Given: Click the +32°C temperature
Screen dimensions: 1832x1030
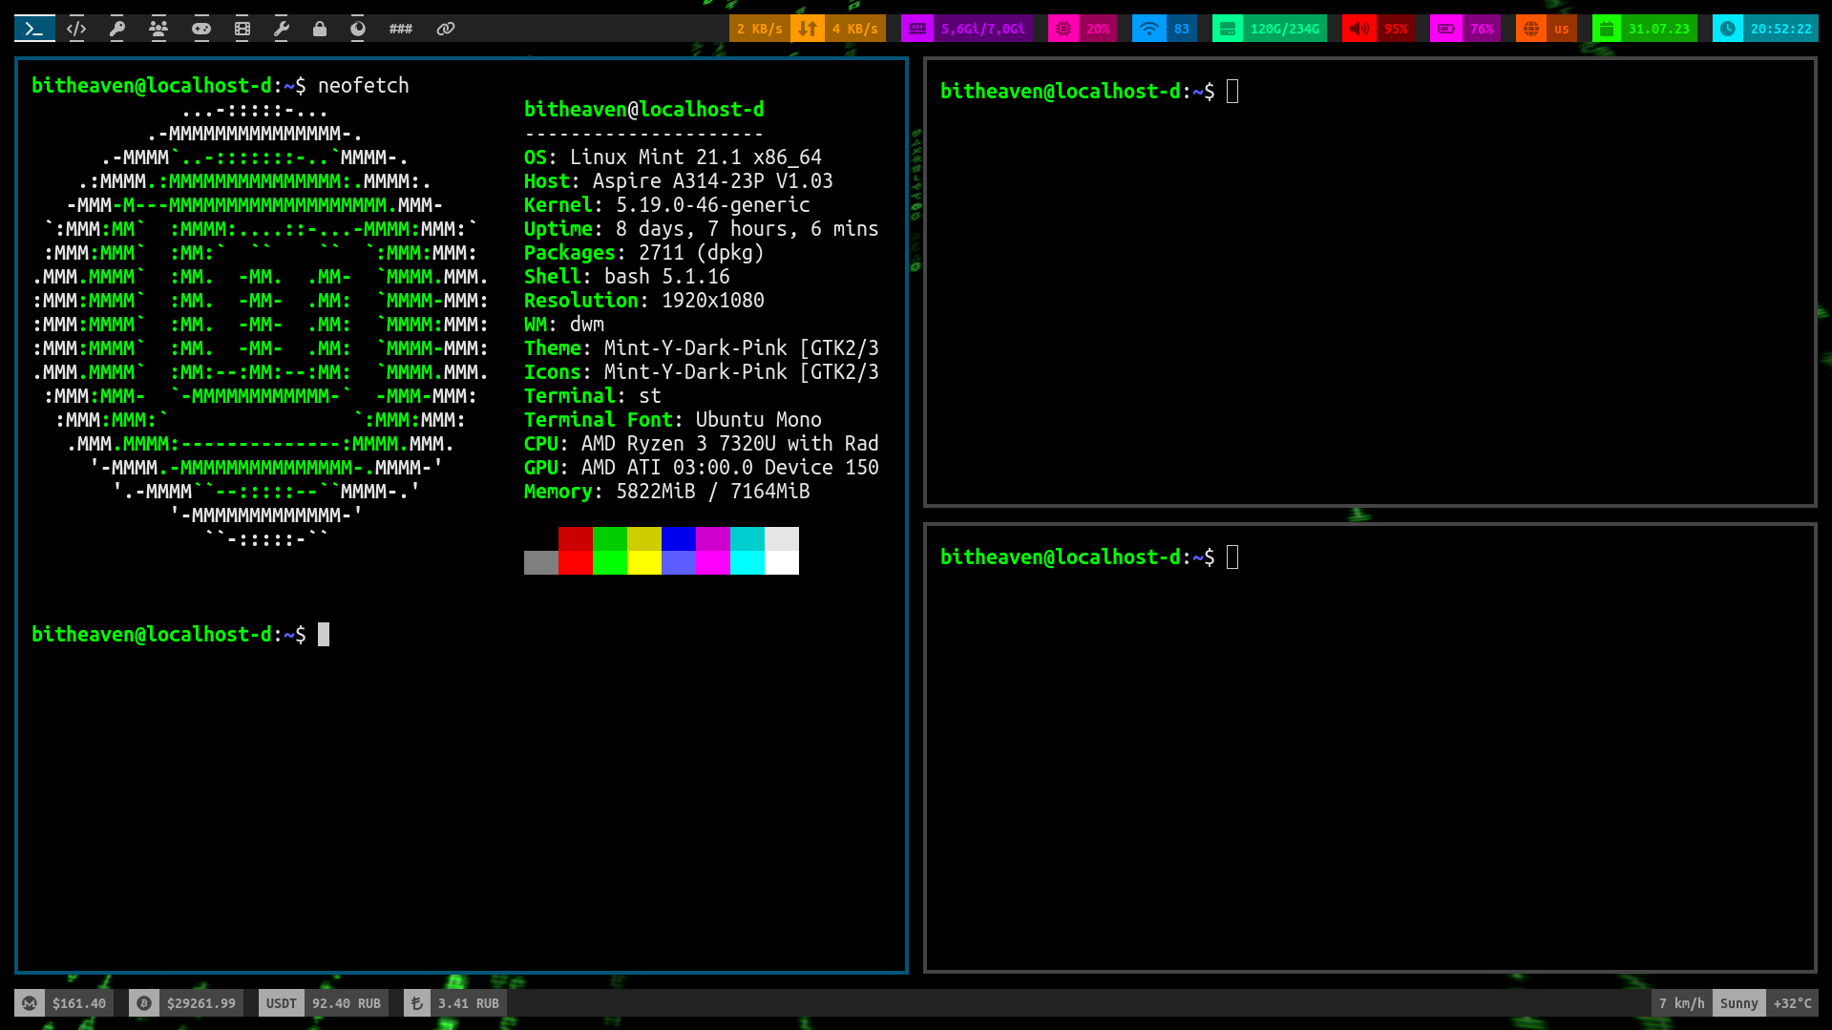Looking at the screenshot, I should tap(1793, 1003).
